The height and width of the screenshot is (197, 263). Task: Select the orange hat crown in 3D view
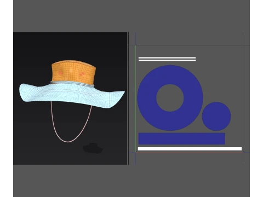(73, 72)
